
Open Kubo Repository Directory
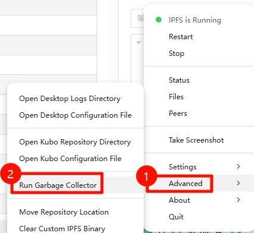pos(75,142)
